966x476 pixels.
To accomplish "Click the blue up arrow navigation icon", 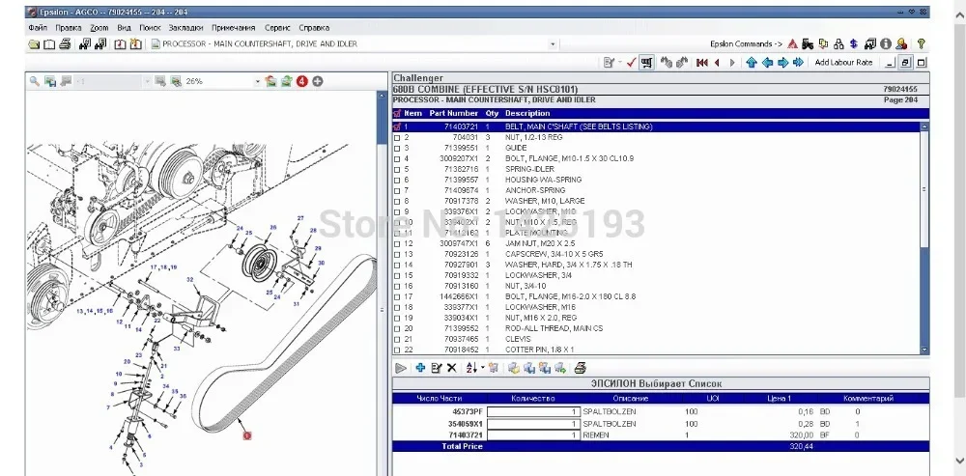I will click(751, 62).
